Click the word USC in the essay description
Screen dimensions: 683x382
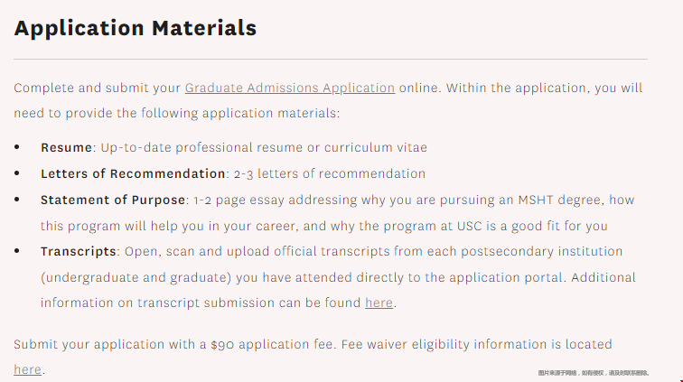pyautogui.click(x=470, y=226)
